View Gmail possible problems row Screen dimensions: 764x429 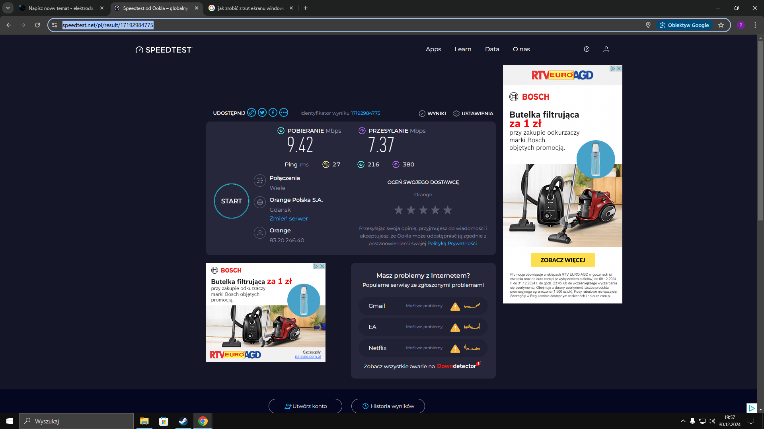[423, 306]
